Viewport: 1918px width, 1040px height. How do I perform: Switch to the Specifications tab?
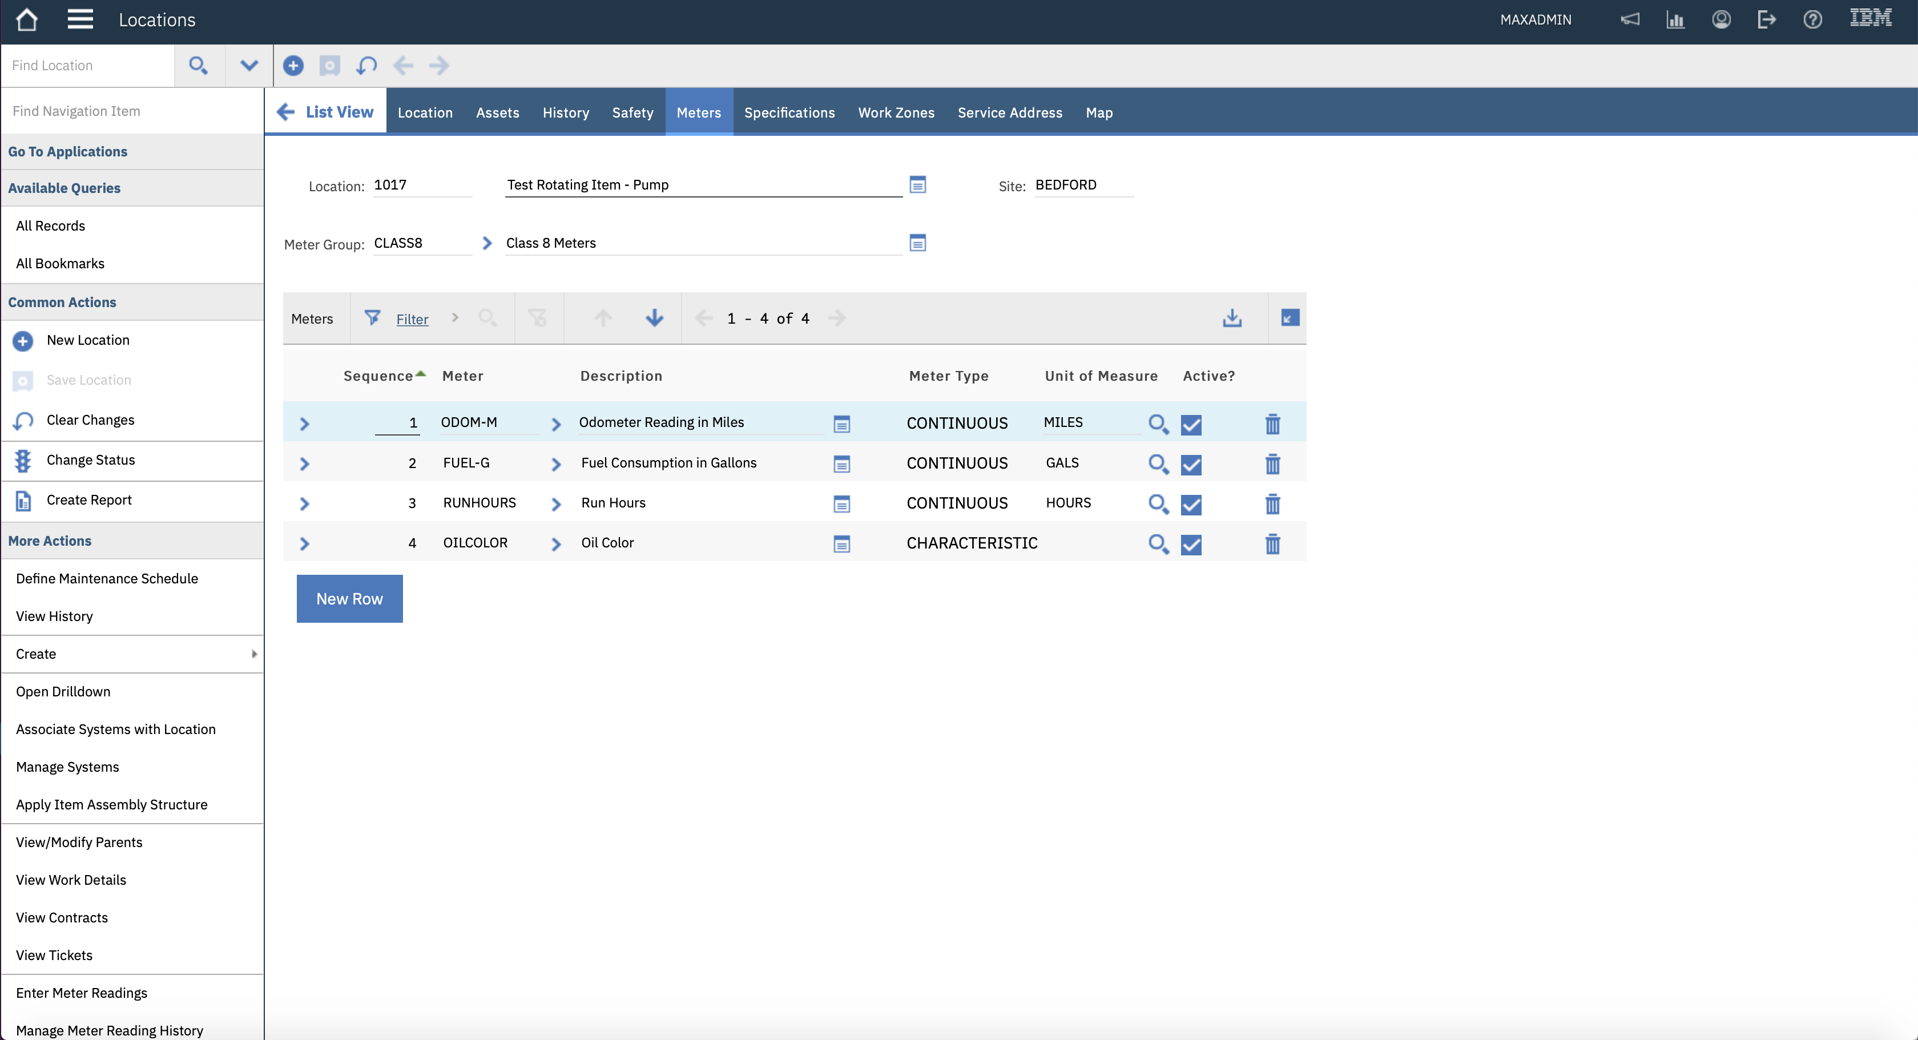(789, 112)
